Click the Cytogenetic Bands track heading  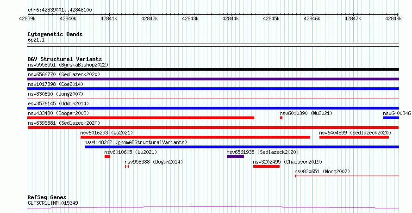pyautogui.click(x=55, y=34)
